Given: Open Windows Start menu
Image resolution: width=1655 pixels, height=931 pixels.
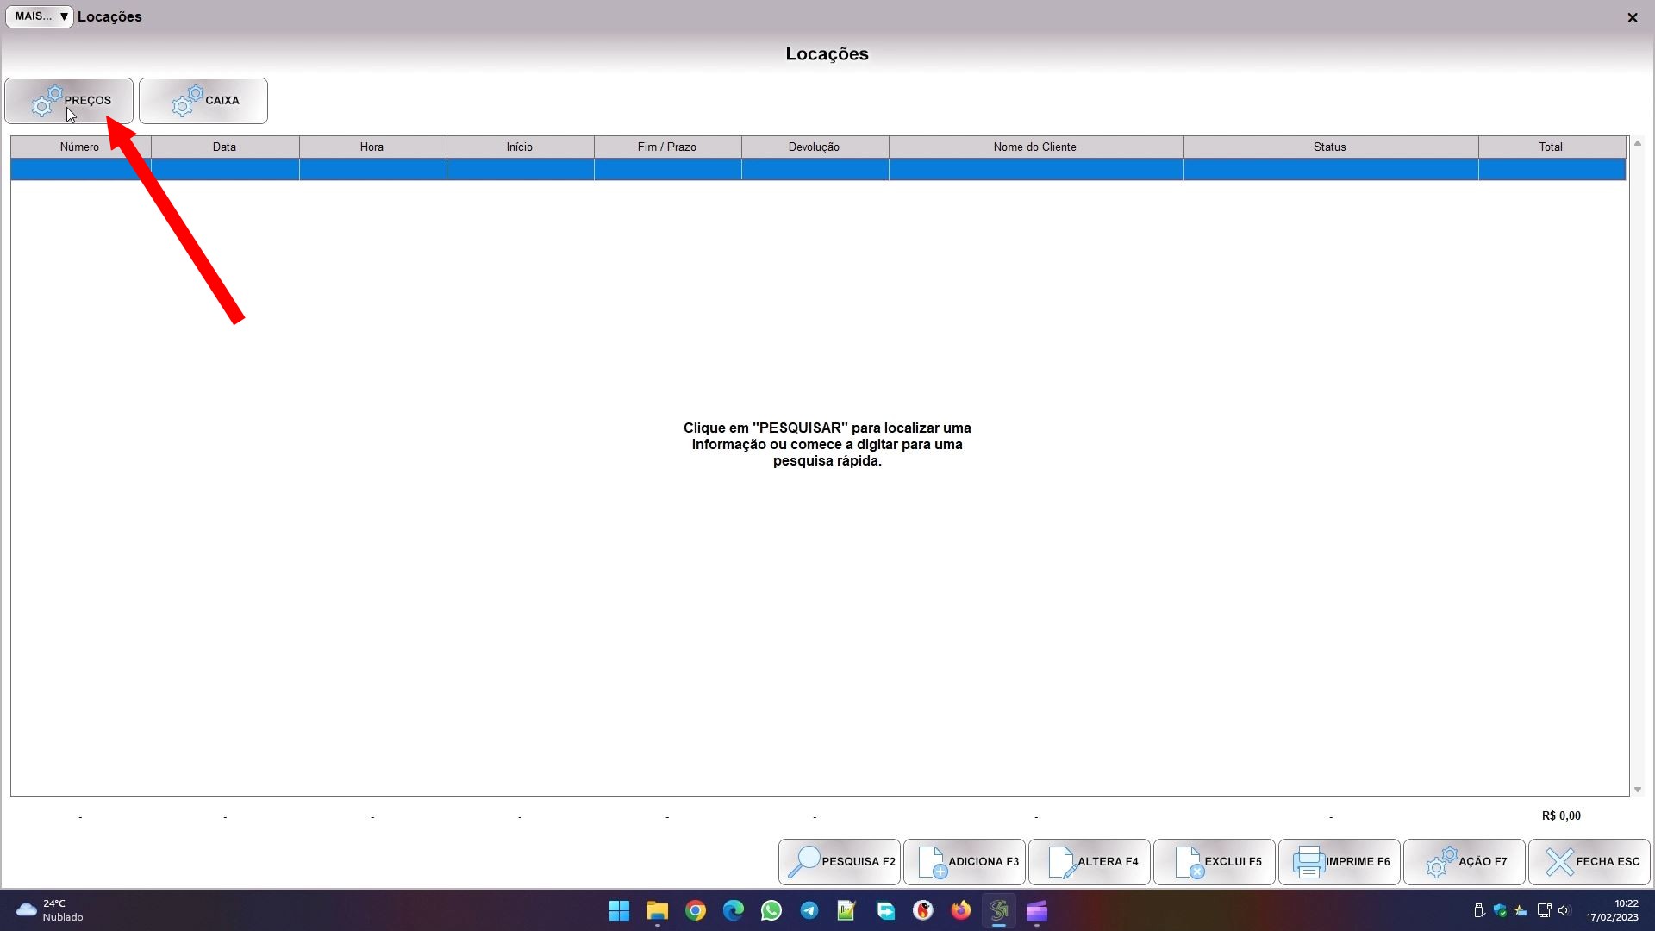Looking at the screenshot, I should click(x=619, y=911).
